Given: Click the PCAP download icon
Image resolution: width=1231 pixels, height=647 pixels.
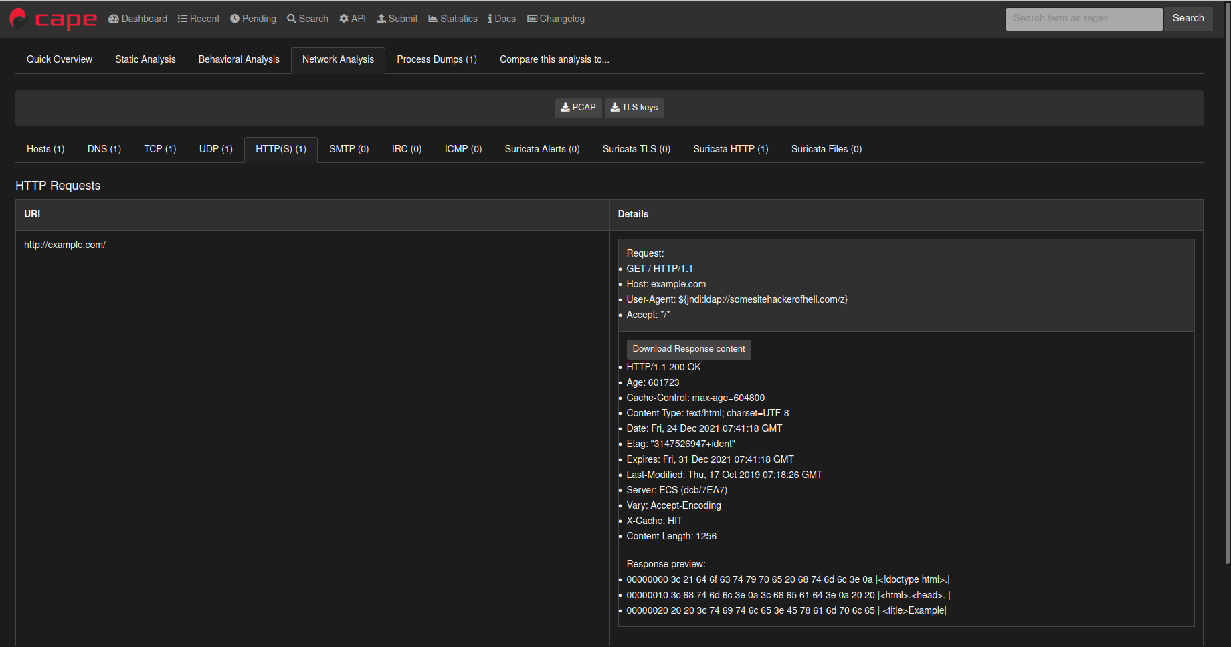Looking at the screenshot, I should click(x=565, y=107).
